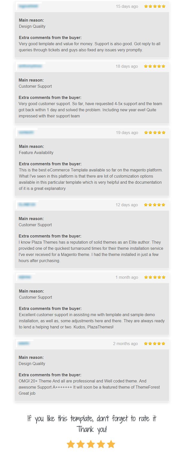Click the "1 month ago" timestamp
The image size is (184, 471).
pos(127,277)
